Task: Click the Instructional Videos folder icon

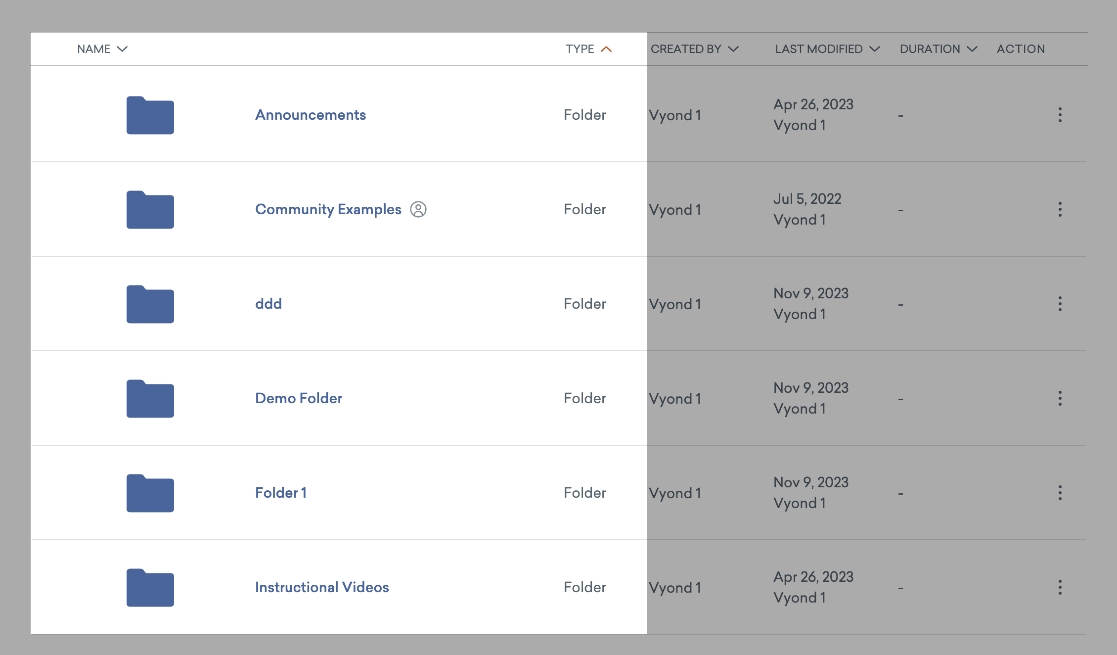Action: (149, 588)
